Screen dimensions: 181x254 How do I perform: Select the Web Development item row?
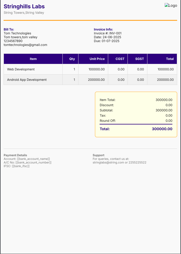21,69
